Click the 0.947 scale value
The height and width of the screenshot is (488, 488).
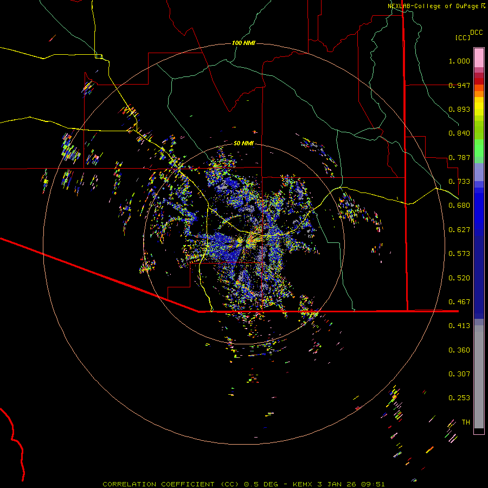(459, 85)
